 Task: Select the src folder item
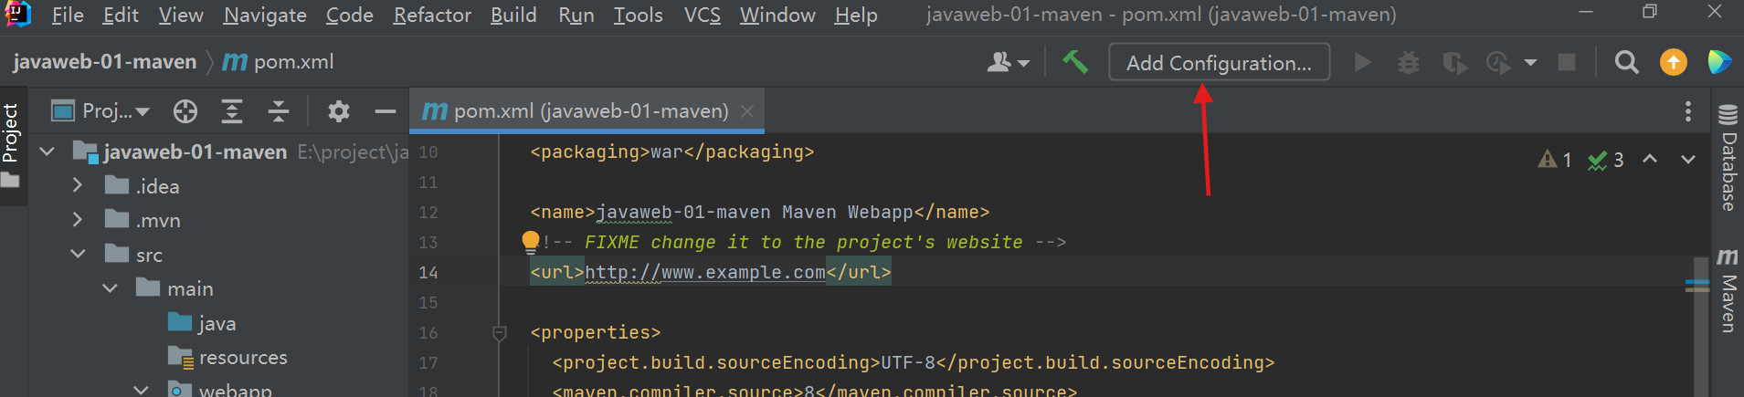coord(134,255)
